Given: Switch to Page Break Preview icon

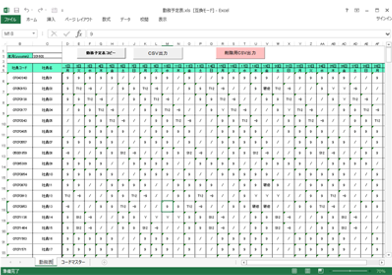Looking at the screenshot, I should [x=321, y=271].
